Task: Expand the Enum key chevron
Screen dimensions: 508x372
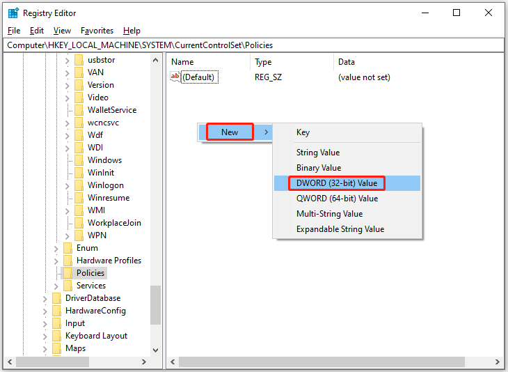Action: tap(56, 249)
